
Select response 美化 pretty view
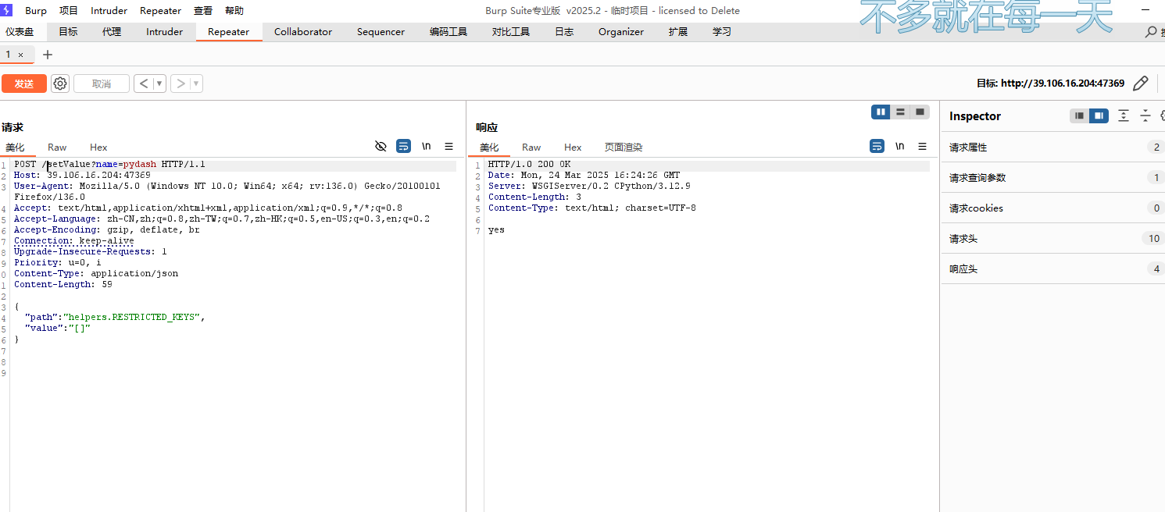(x=489, y=147)
